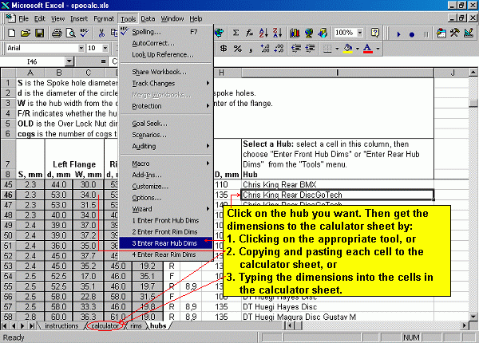Apply yellow Fill Color bucket
Viewport: 479px width, 343px height.
(x=348, y=48)
